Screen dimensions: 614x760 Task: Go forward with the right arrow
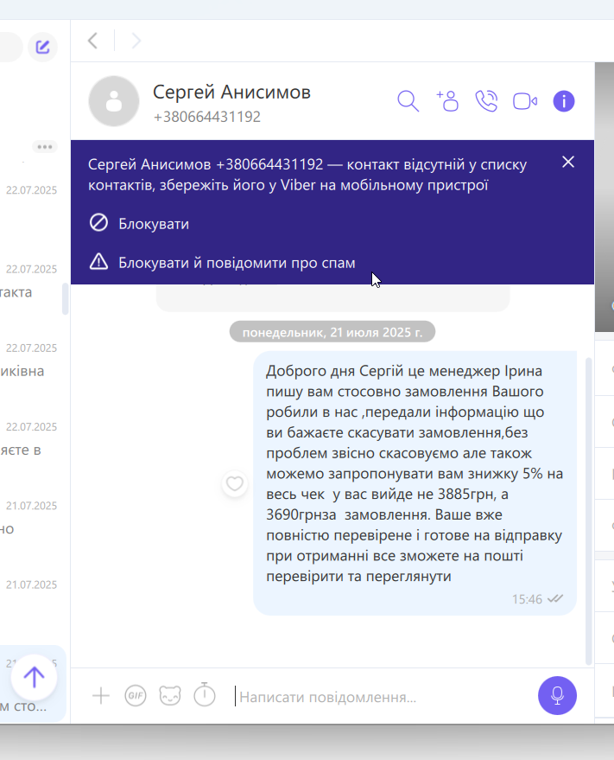[x=136, y=41]
